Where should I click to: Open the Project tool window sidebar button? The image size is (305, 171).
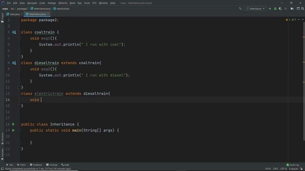[x=2, y=18]
